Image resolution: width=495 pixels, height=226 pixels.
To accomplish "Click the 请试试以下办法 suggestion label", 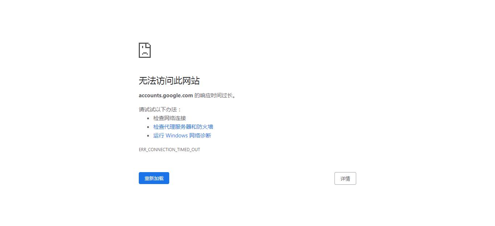I will point(158,110).
